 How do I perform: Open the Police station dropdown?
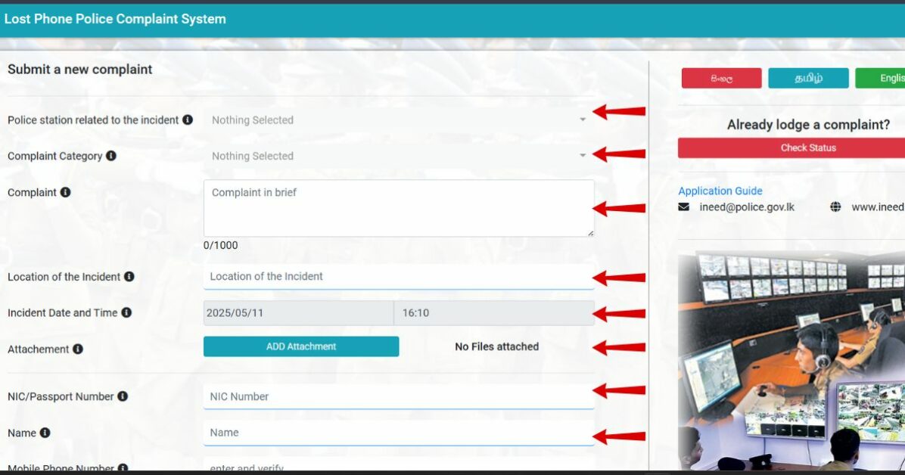(399, 120)
